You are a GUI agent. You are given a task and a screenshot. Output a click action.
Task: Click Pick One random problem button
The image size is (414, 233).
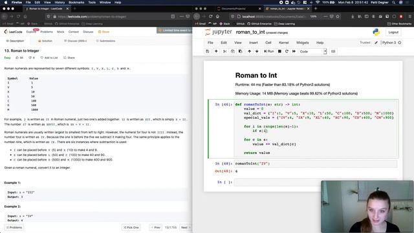pos(131,227)
